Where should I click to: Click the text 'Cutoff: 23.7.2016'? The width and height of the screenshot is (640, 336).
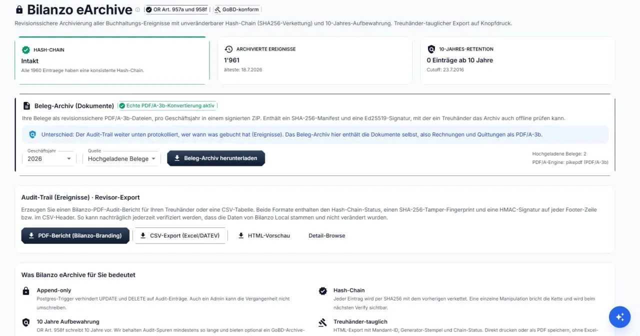(444, 70)
